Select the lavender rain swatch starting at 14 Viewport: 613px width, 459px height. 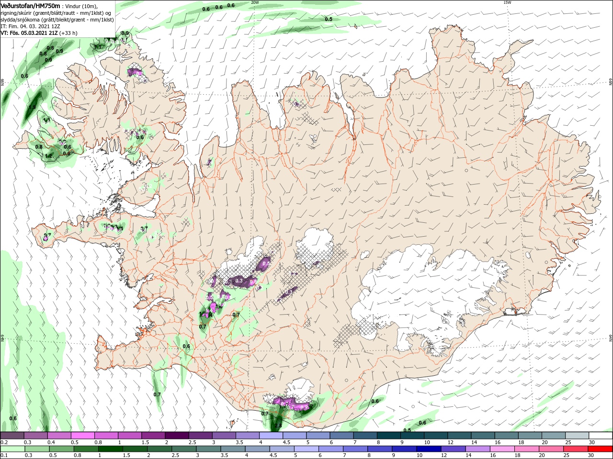pos(477,449)
